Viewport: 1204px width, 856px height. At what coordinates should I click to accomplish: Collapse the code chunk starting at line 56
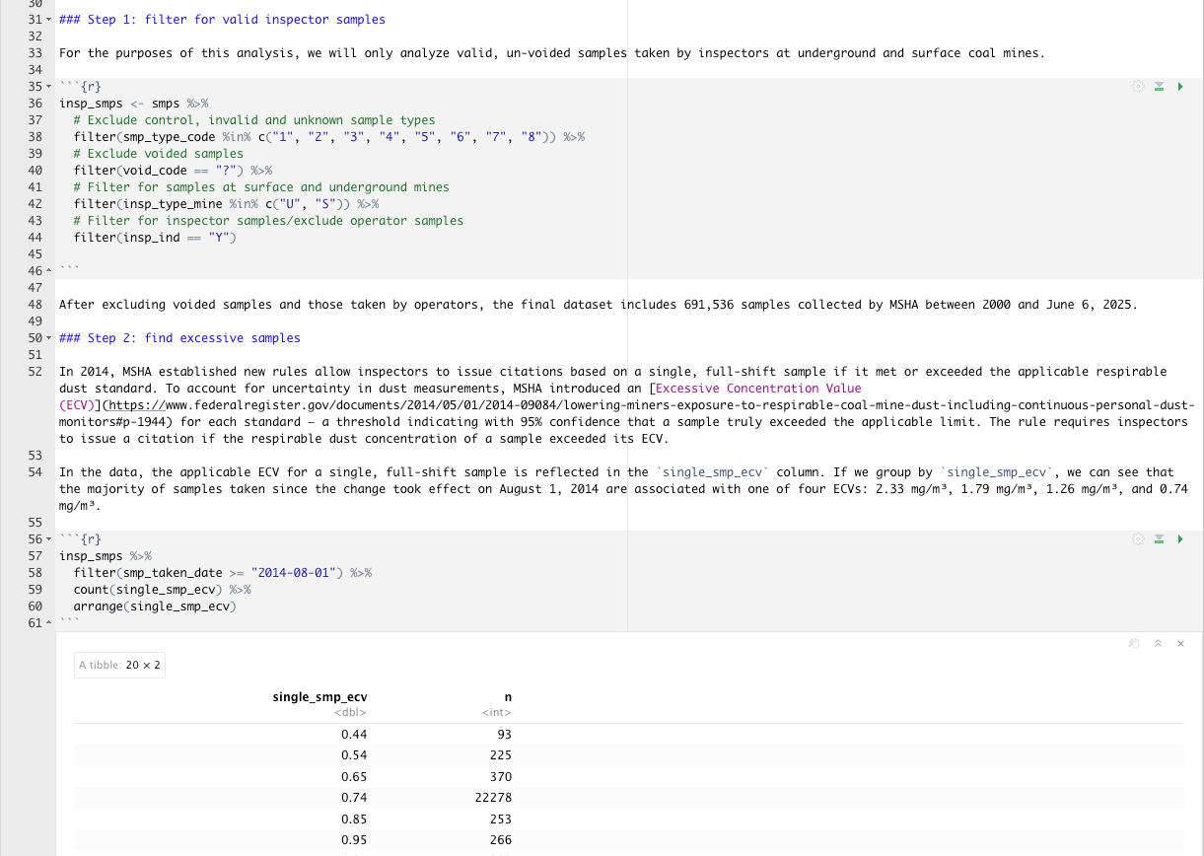click(x=50, y=539)
